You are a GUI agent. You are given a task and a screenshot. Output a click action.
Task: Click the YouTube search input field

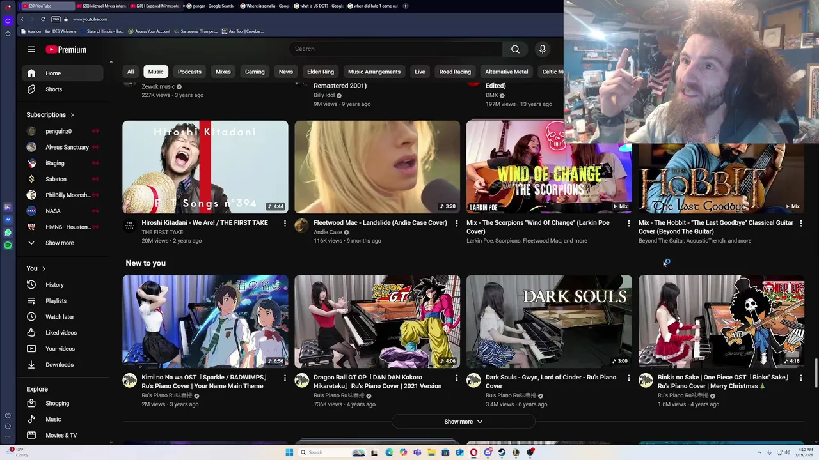click(x=395, y=49)
